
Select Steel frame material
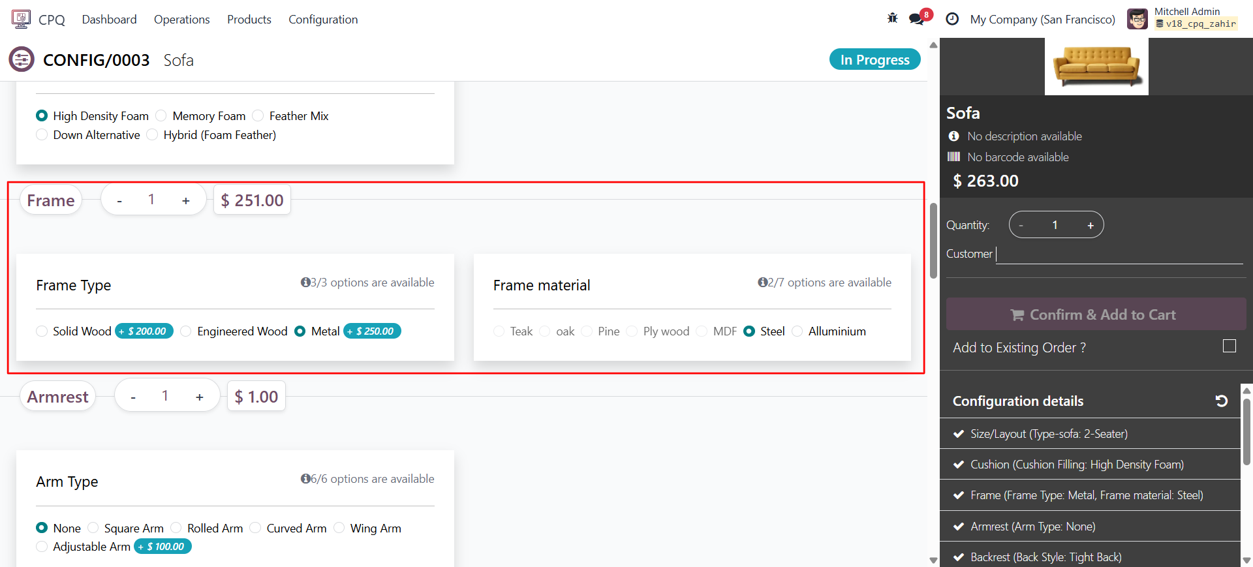coord(749,331)
